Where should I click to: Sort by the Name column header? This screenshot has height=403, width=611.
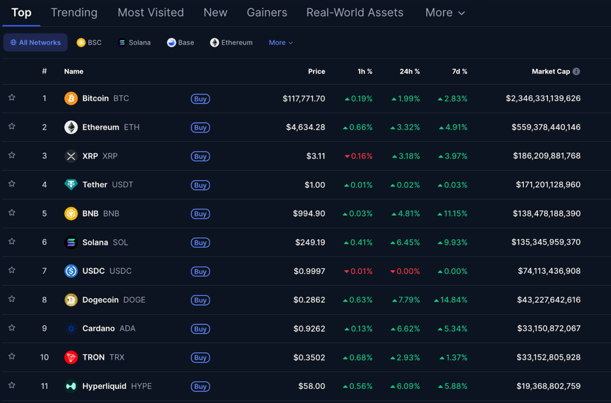[x=74, y=71]
